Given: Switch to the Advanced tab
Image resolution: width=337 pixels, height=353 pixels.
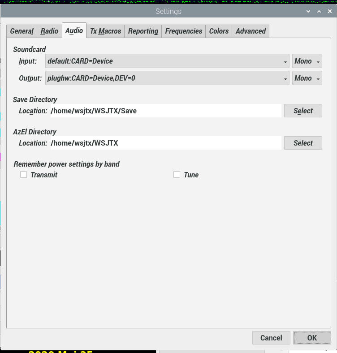Looking at the screenshot, I should (251, 31).
